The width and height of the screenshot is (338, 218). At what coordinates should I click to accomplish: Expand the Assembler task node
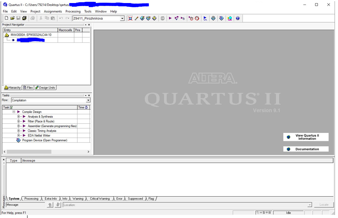click(x=19, y=126)
